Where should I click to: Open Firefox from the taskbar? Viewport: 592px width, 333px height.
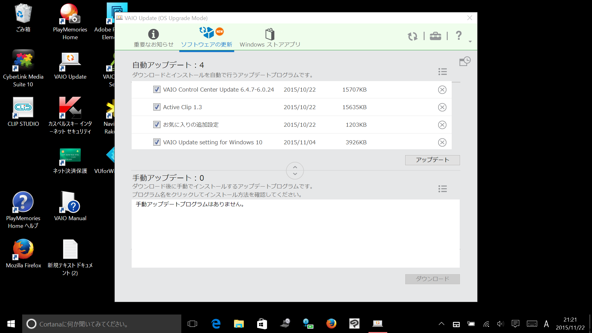(x=331, y=324)
